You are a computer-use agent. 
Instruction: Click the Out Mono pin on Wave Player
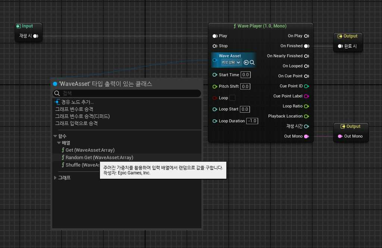coord(307,136)
